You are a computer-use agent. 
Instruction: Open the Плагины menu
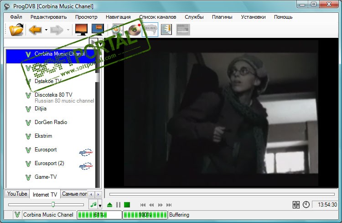coord(222,17)
